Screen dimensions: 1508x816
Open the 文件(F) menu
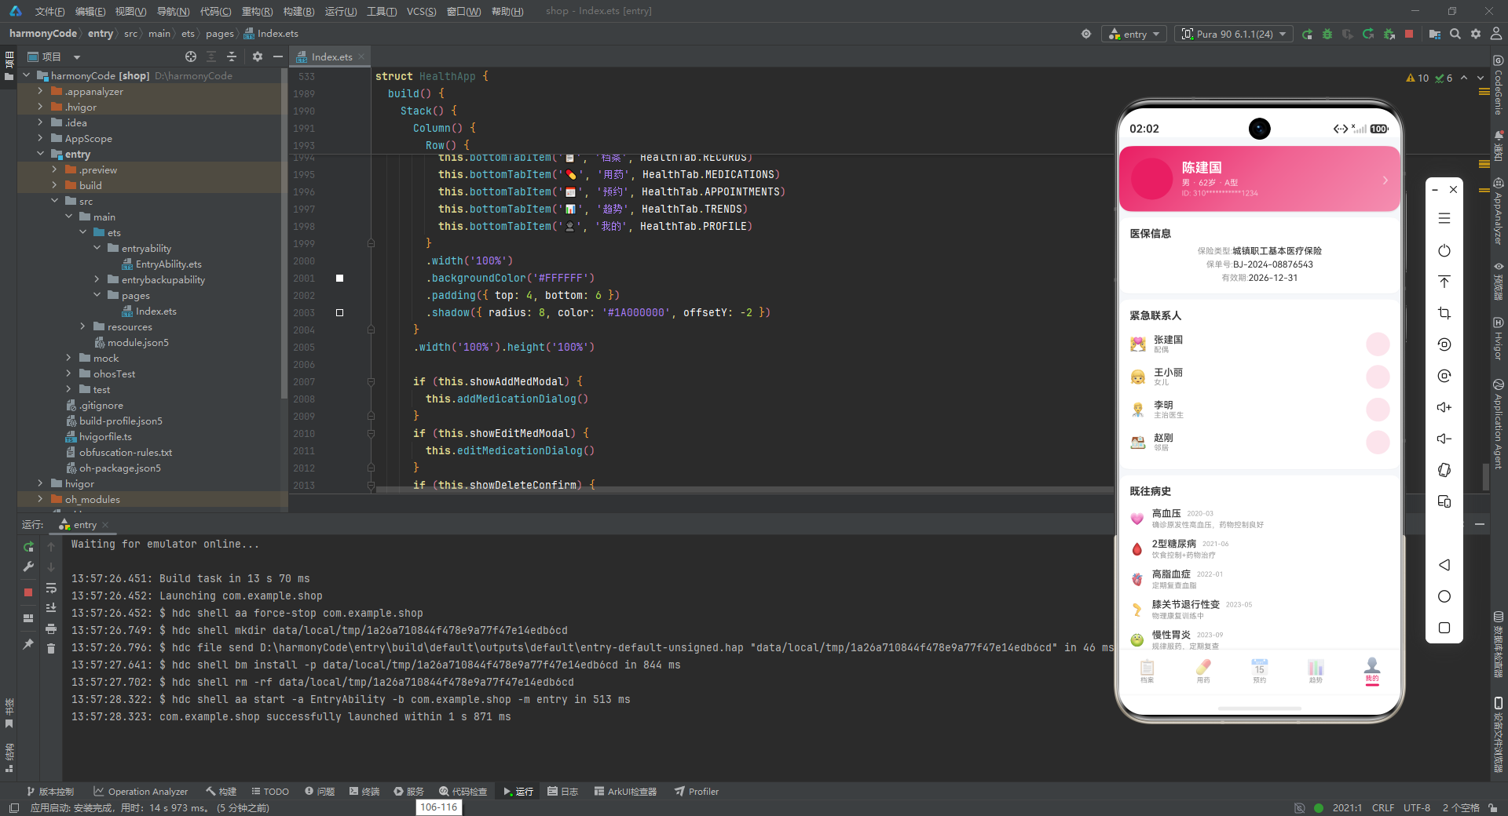click(49, 11)
